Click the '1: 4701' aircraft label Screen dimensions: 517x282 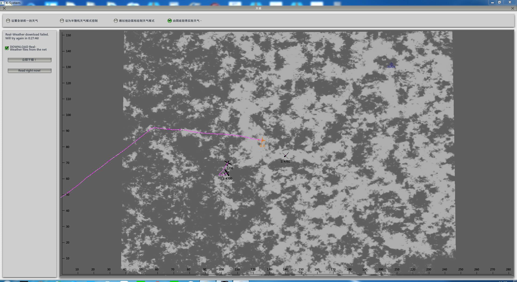pos(285,161)
